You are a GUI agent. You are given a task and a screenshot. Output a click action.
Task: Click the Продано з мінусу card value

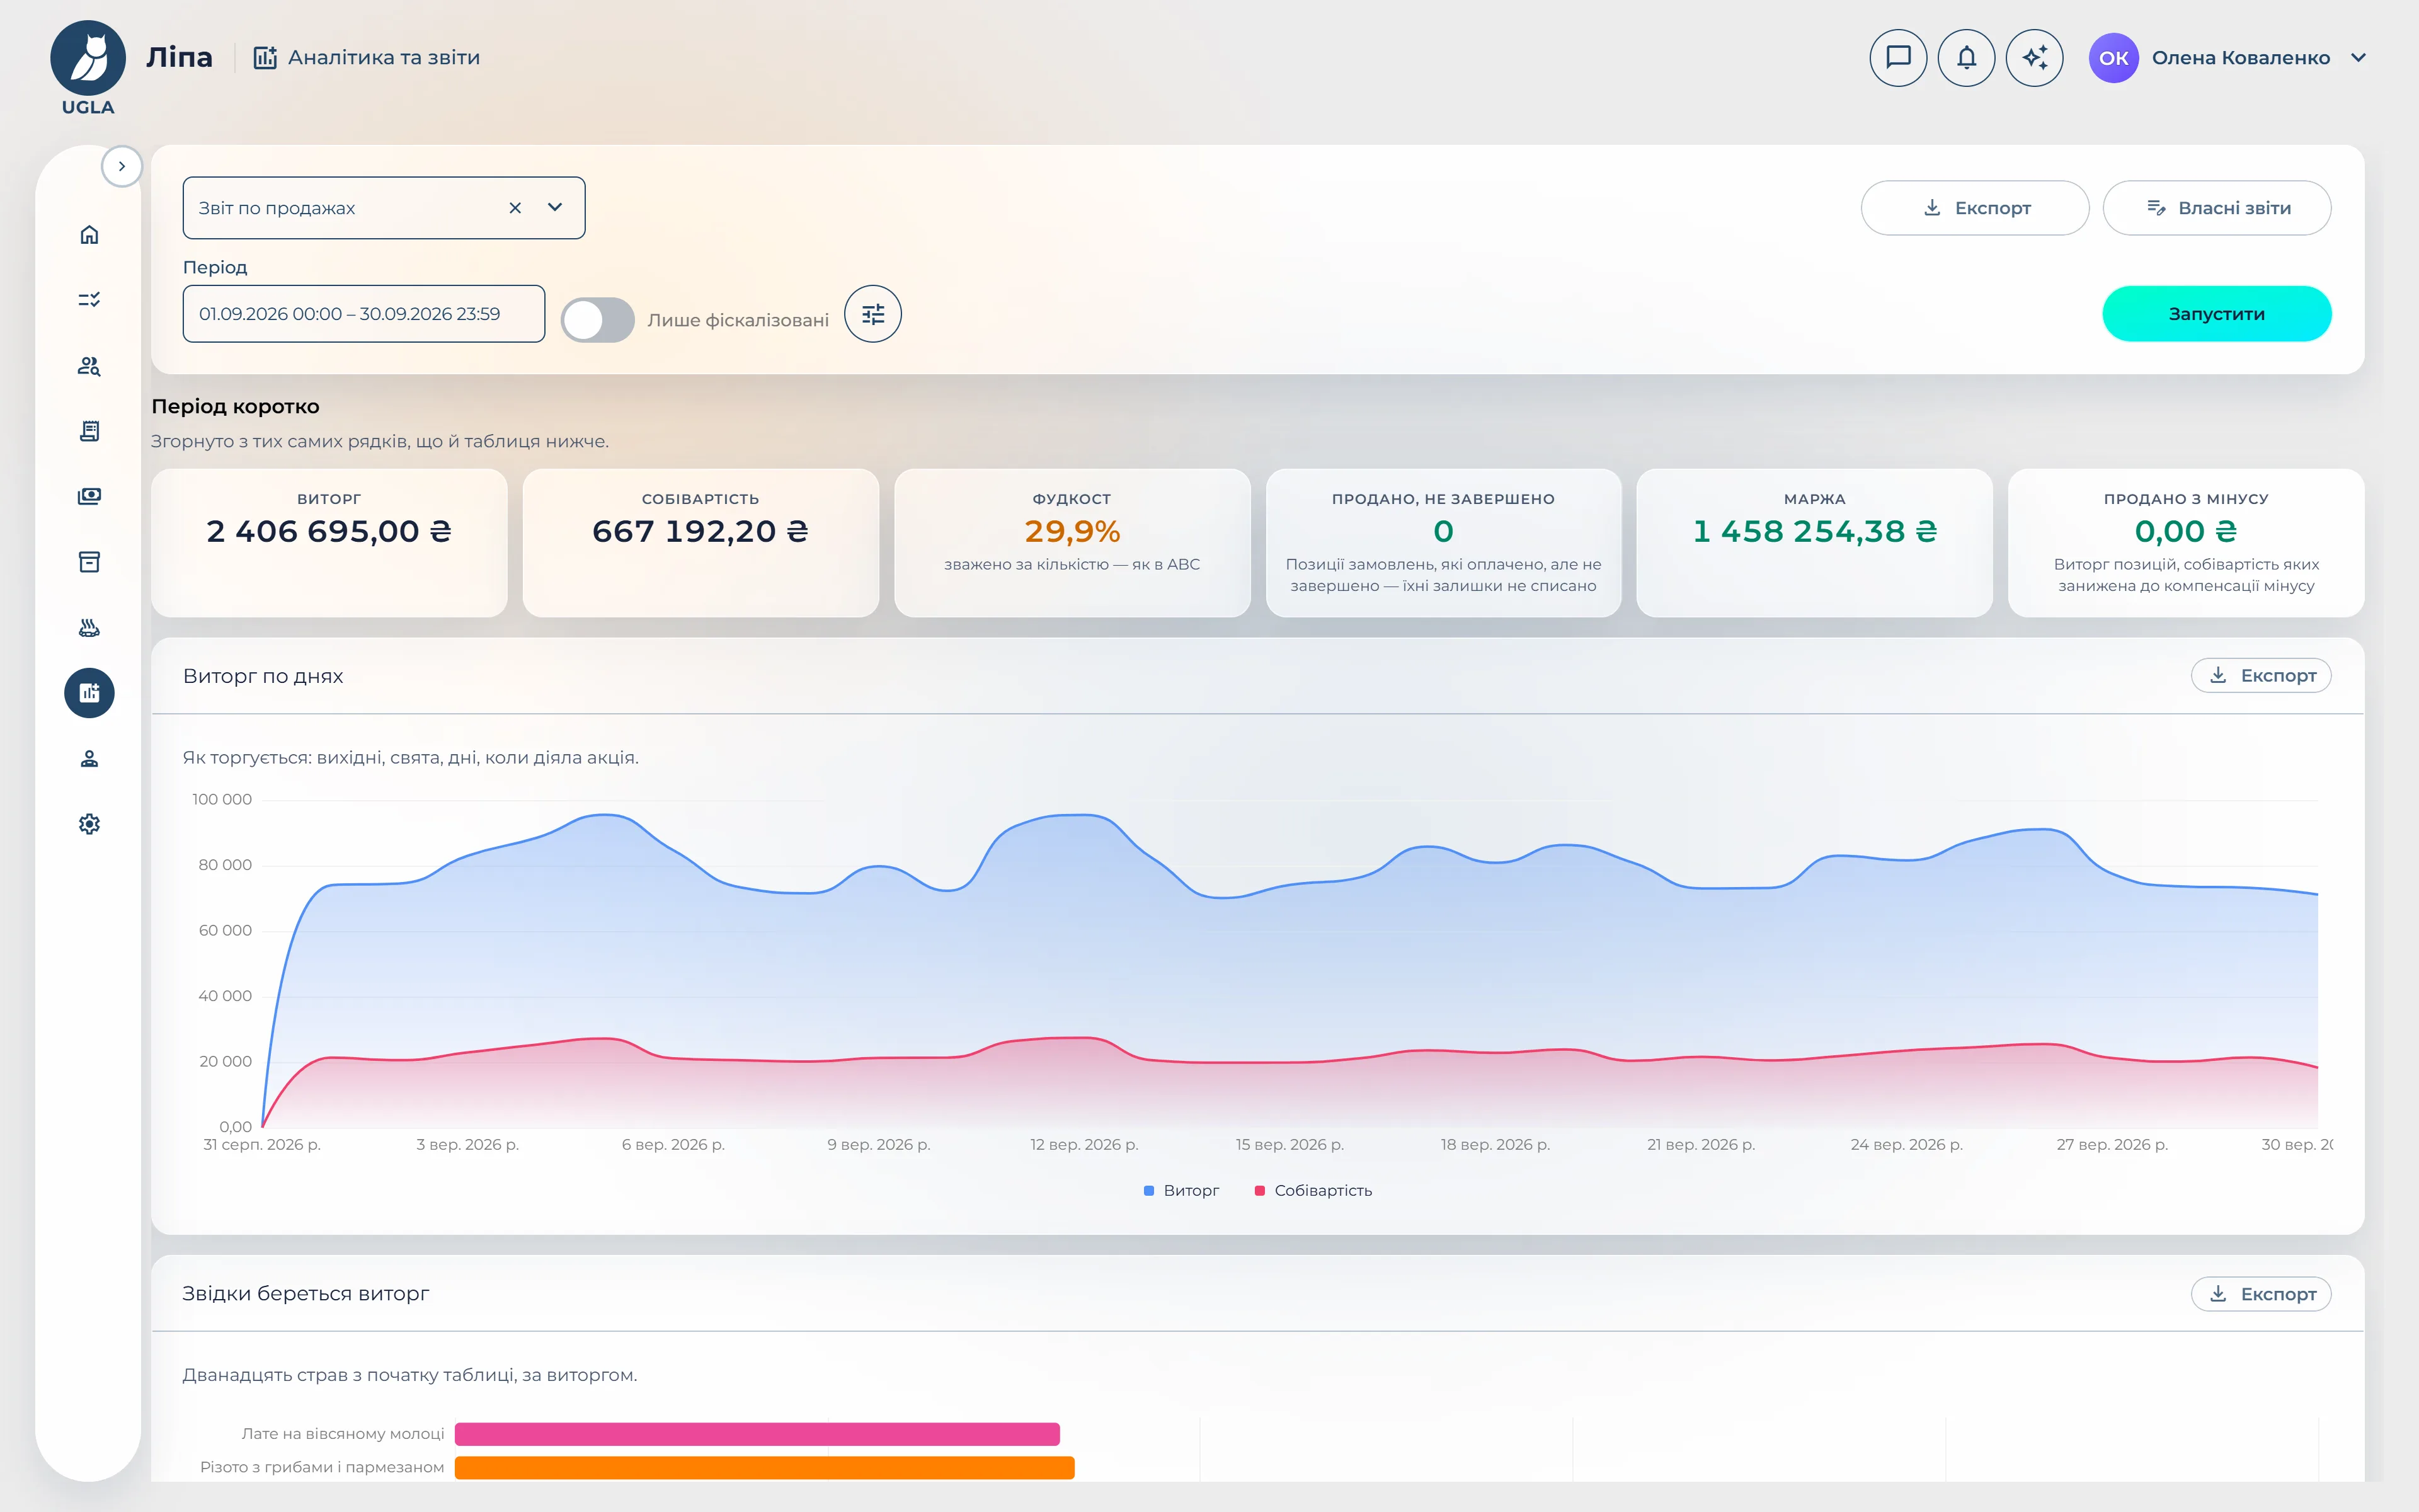click(x=2186, y=531)
